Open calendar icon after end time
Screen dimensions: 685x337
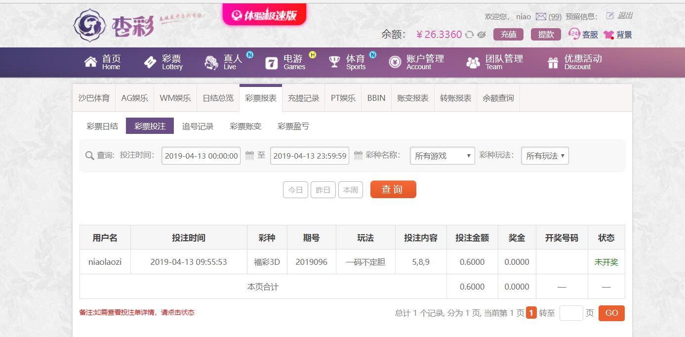pos(358,156)
